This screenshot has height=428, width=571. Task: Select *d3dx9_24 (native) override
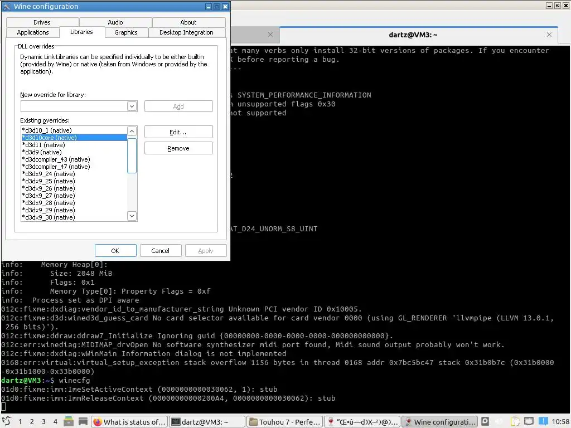(x=74, y=174)
